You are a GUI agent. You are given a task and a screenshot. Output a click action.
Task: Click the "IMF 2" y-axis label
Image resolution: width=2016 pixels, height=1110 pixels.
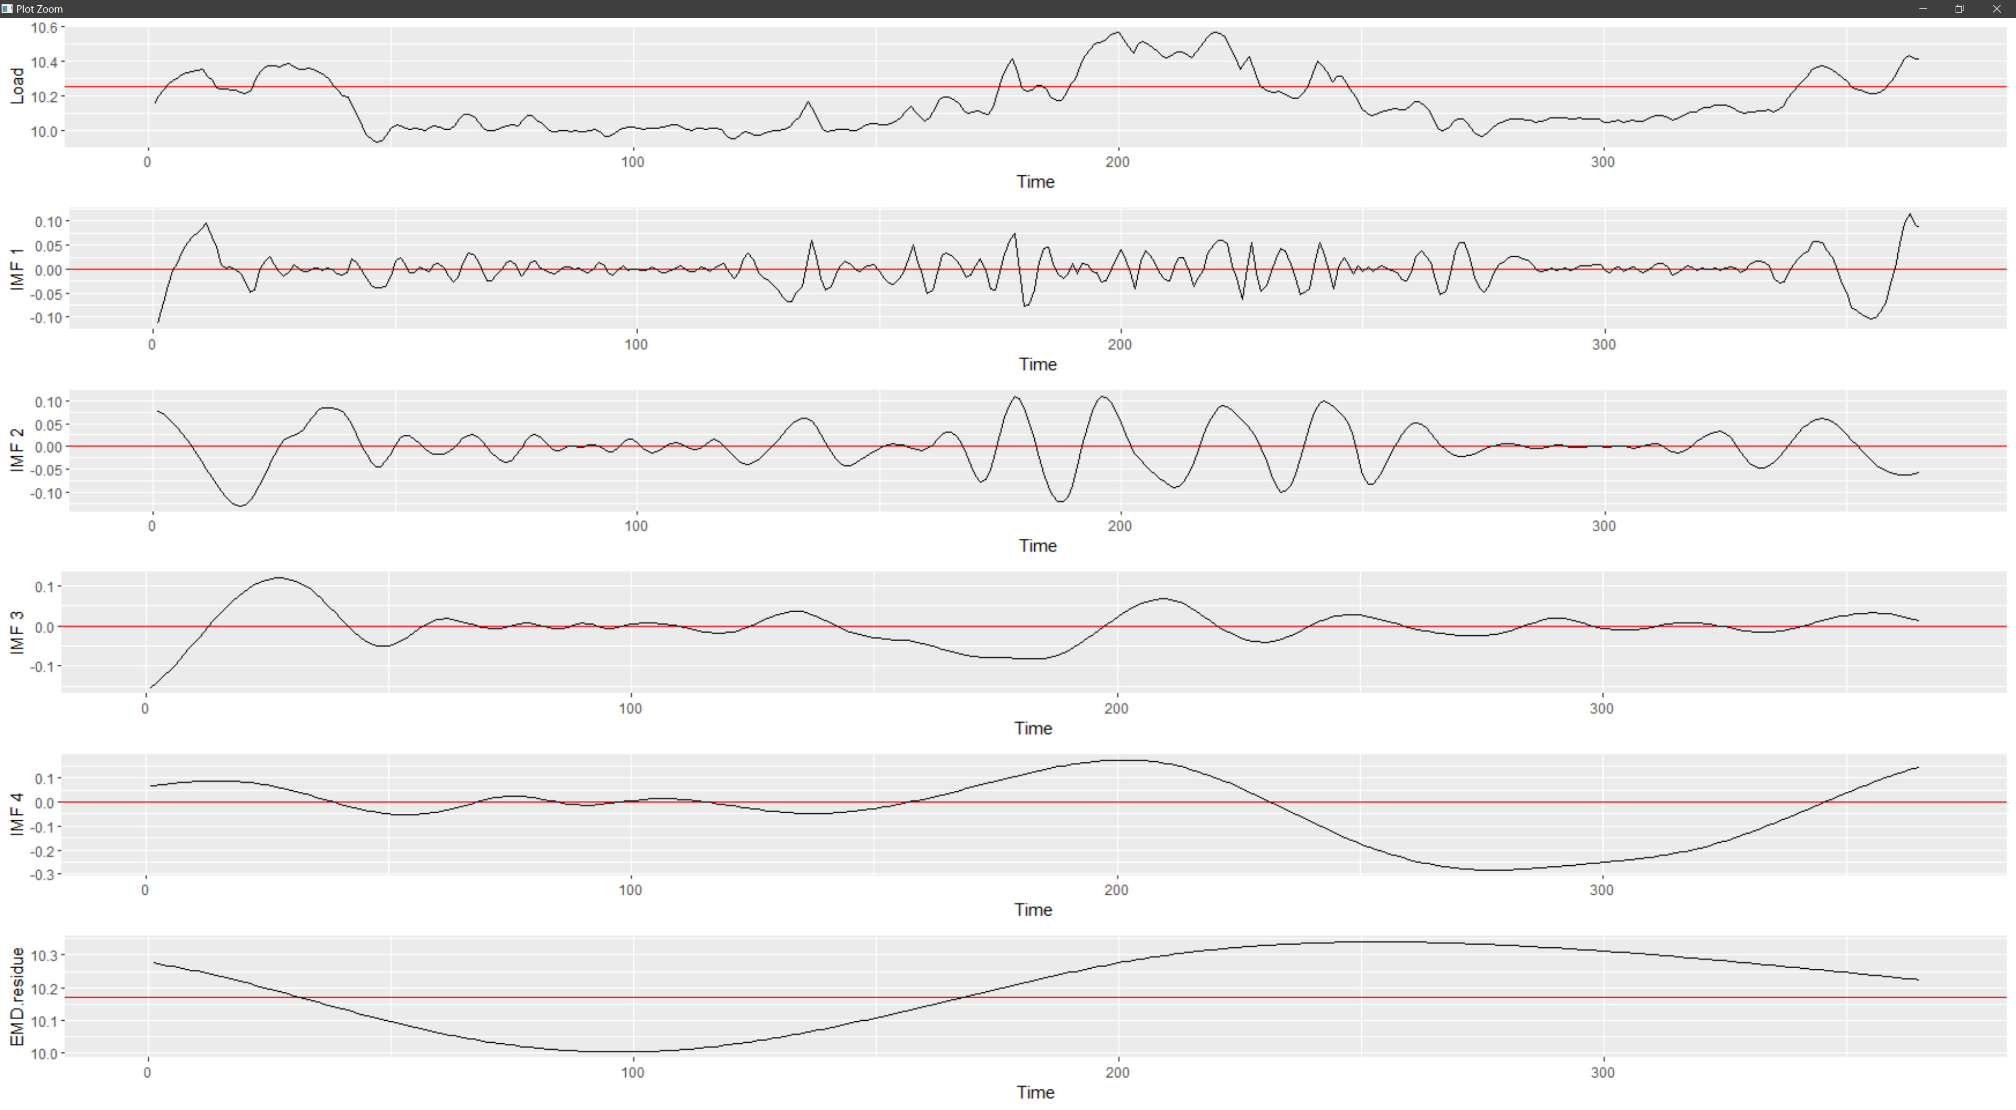(16, 450)
